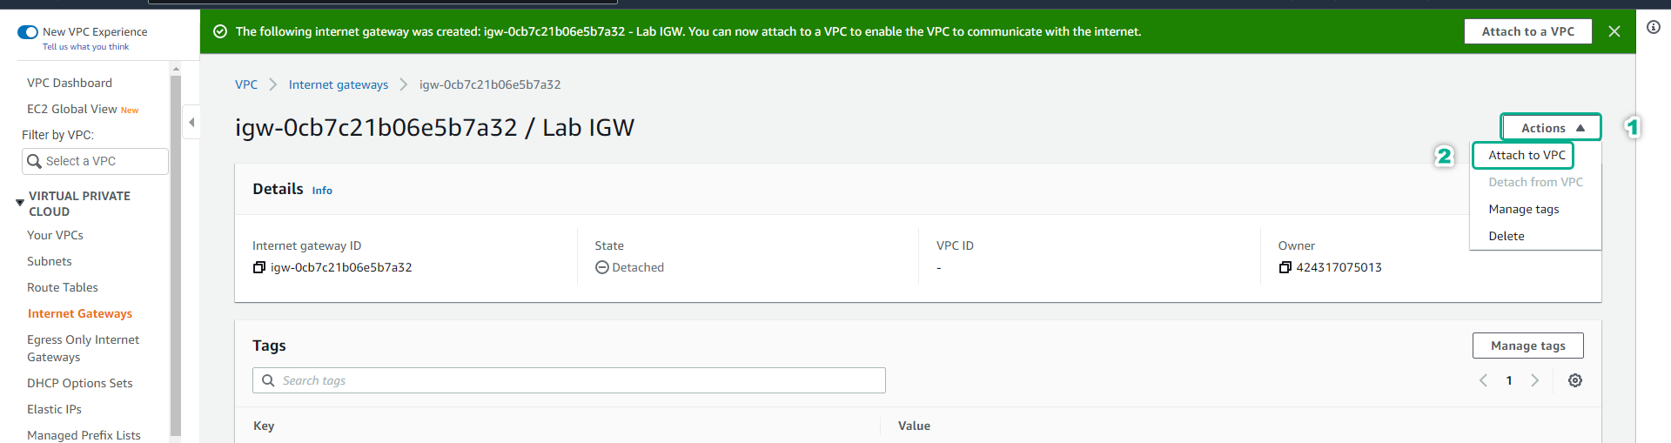The width and height of the screenshot is (1671, 443).
Task: Collapse the left navigation panel arrow
Action: [191, 123]
